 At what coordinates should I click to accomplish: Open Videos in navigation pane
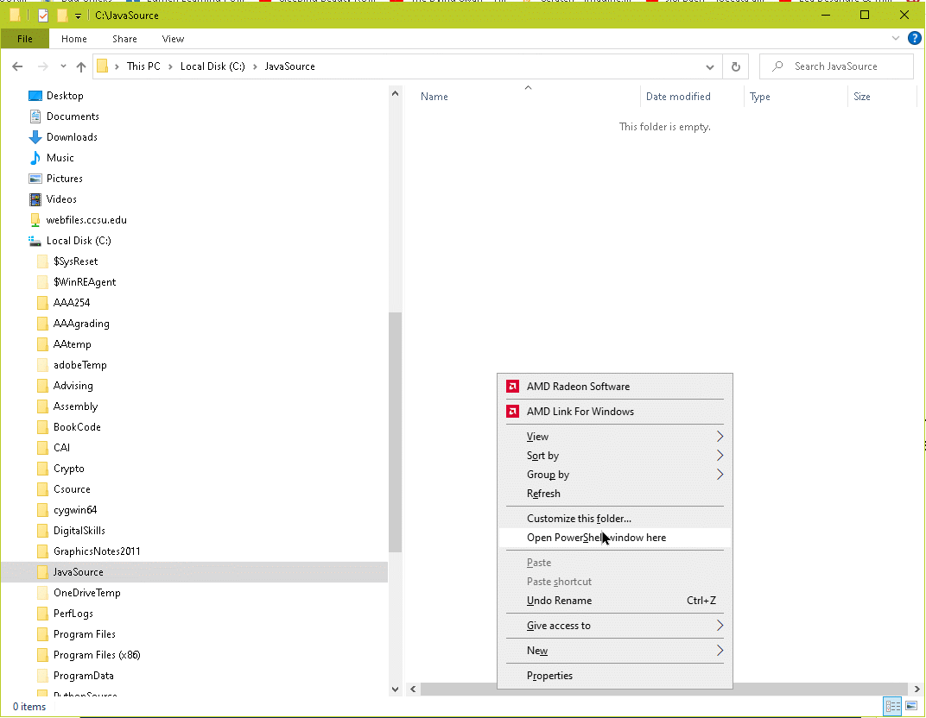point(61,198)
